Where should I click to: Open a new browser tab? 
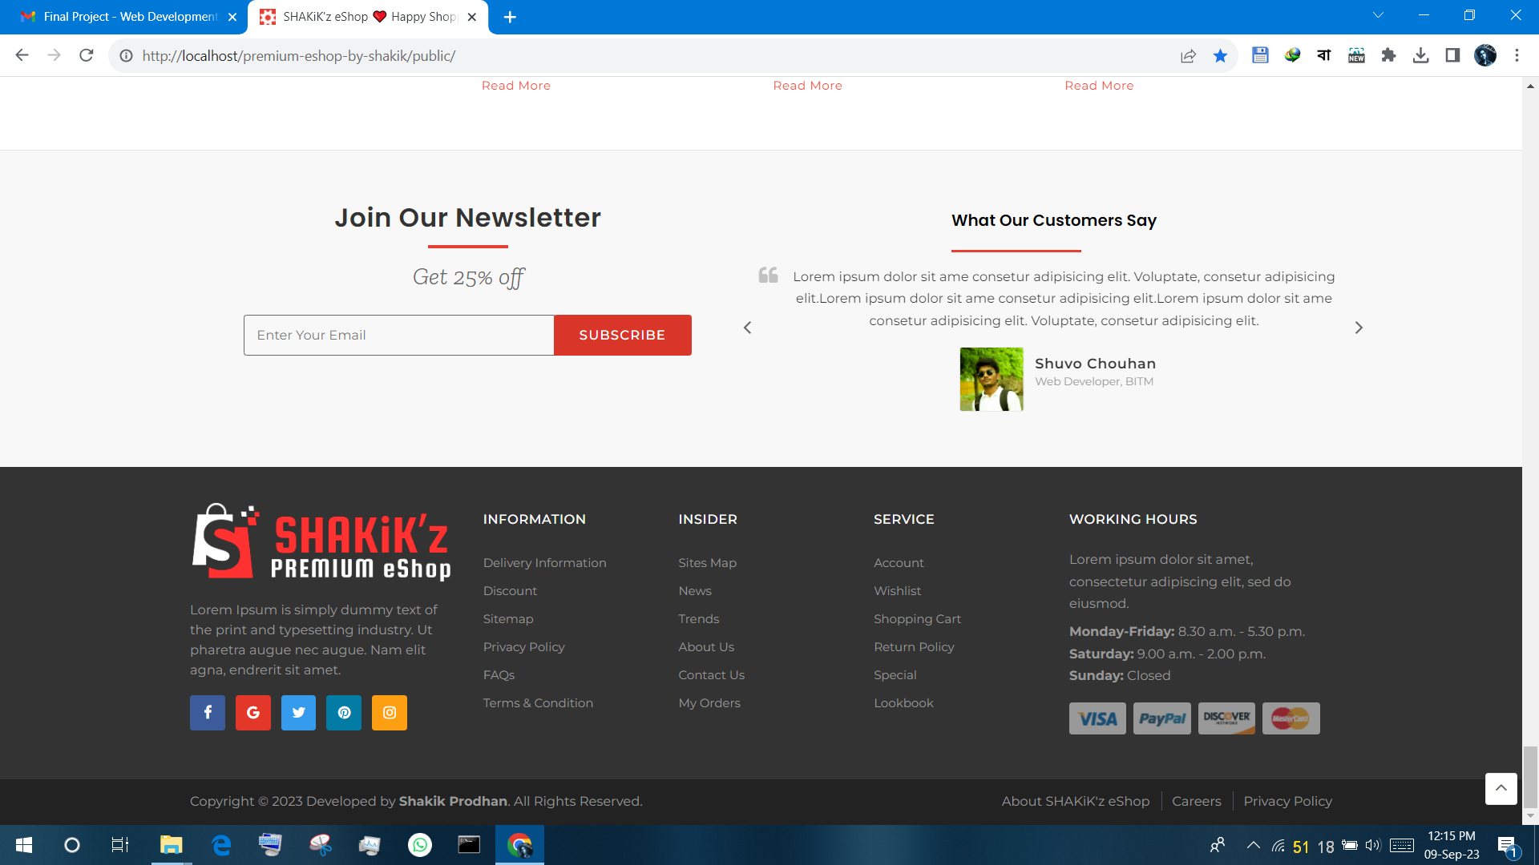(x=510, y=17)
